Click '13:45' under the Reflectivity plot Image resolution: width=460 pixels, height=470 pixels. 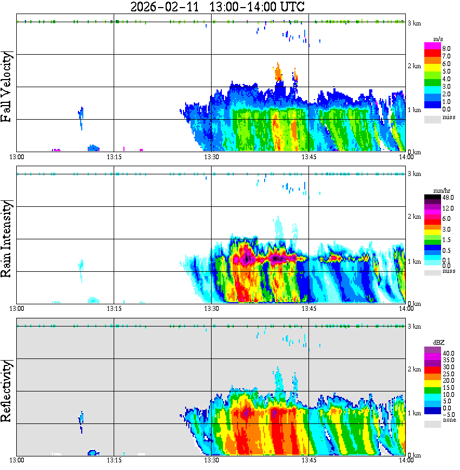309,460
